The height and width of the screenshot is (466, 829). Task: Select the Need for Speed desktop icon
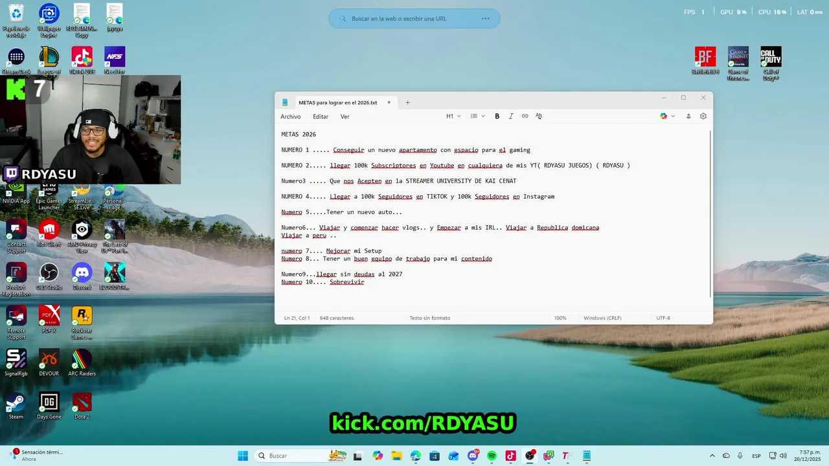[115, 61]
